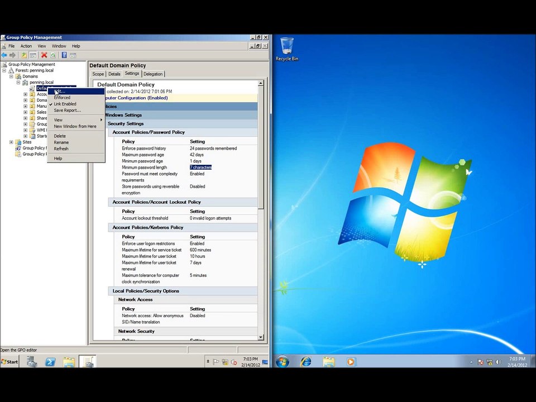The height and width of the screenshot is (402, 536).
Task: Click the Windows 7 volume speaker icon
Action: [x=499, y=362]
